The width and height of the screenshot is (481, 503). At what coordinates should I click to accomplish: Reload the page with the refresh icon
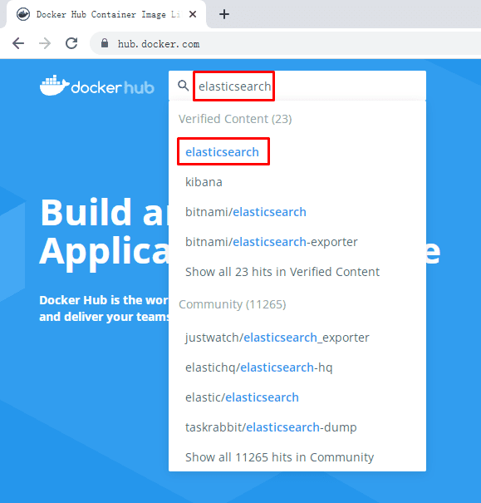71,43
